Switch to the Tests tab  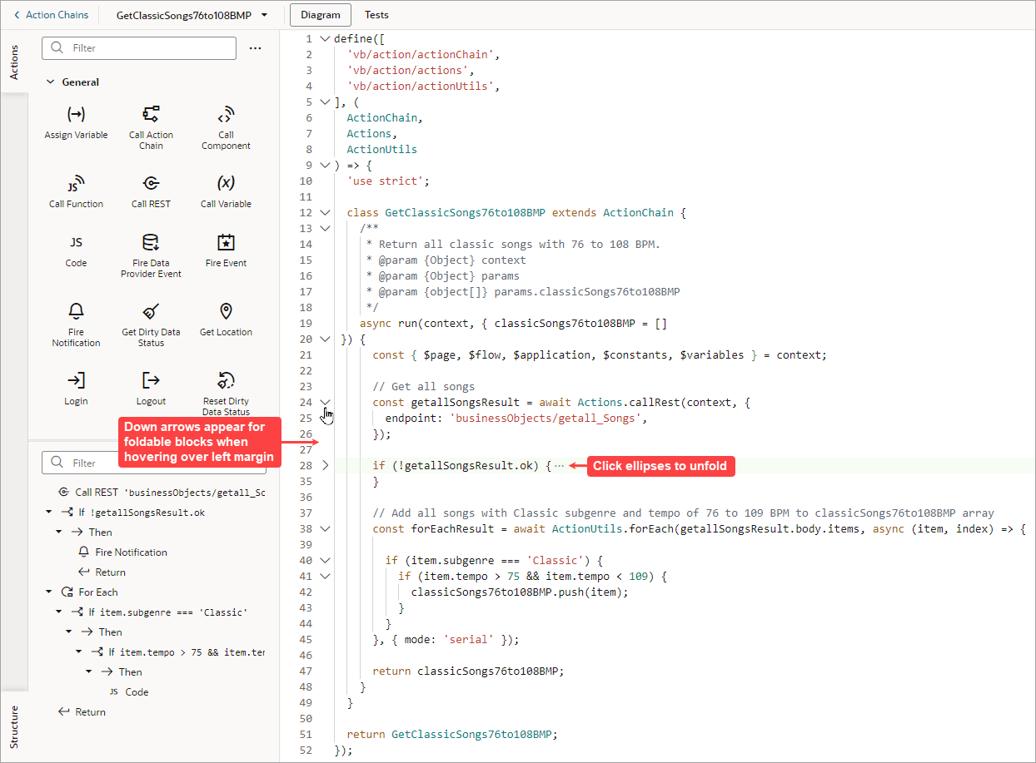[x=376, y=14]
